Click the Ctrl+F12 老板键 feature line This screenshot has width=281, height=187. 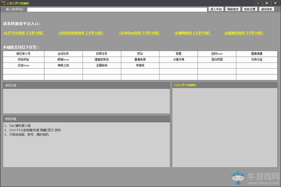tap(32, 130)
